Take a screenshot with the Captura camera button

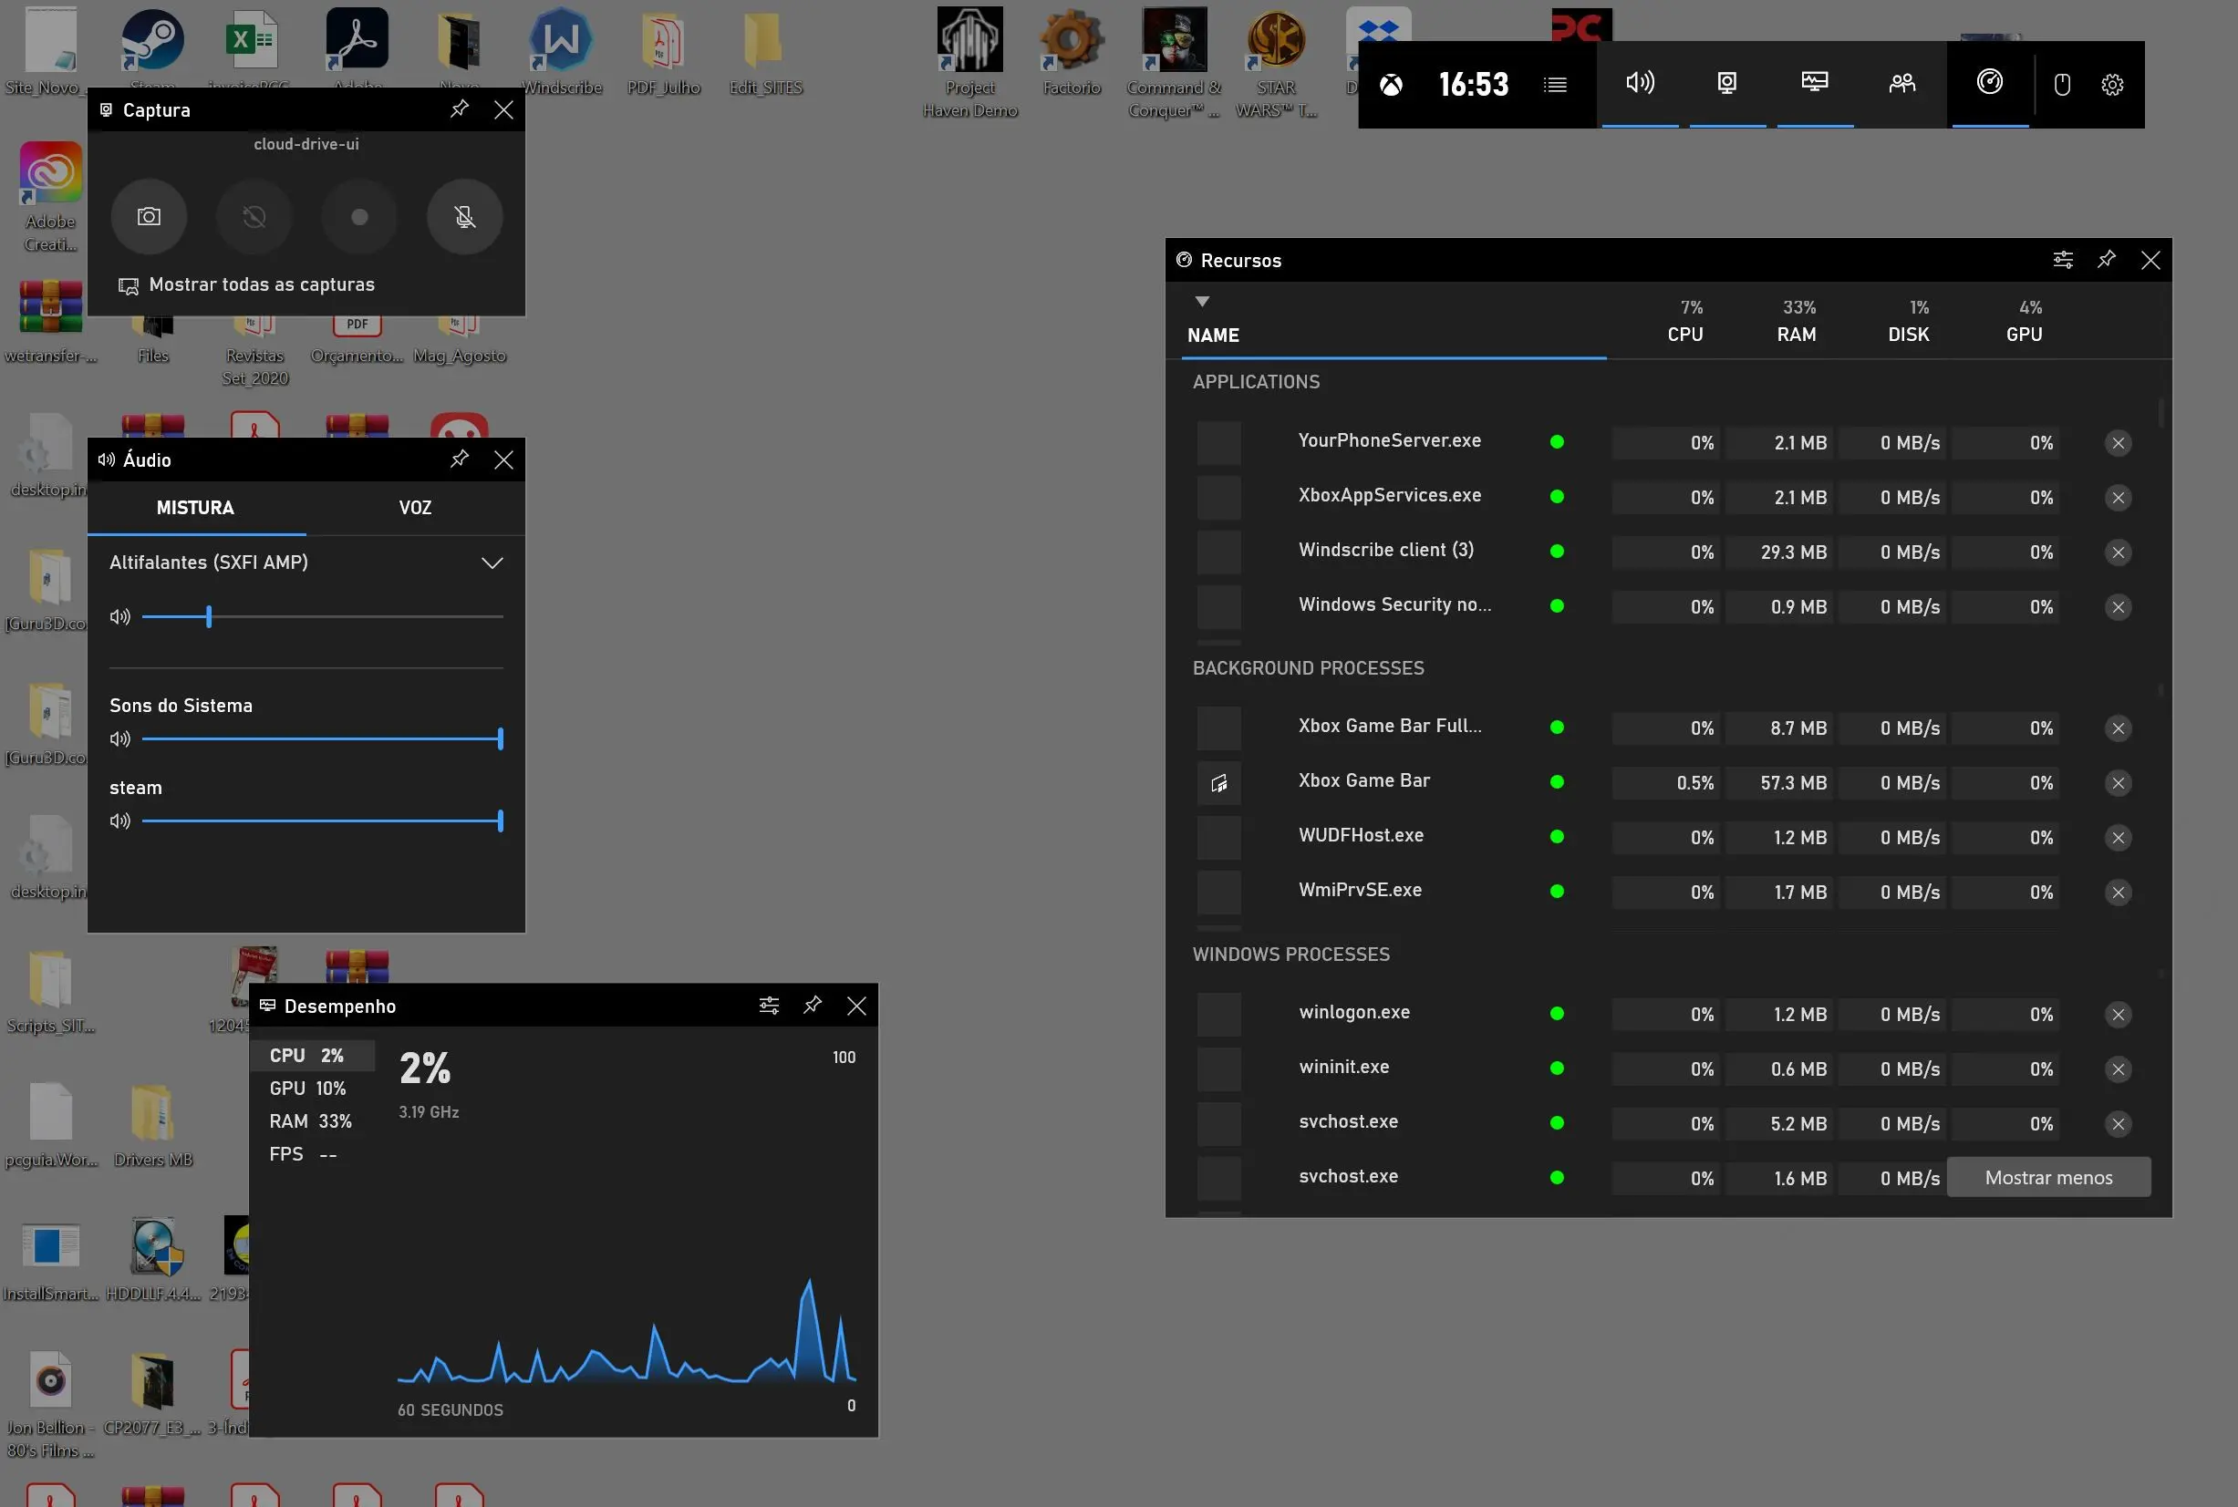click(x=149, y=216)
